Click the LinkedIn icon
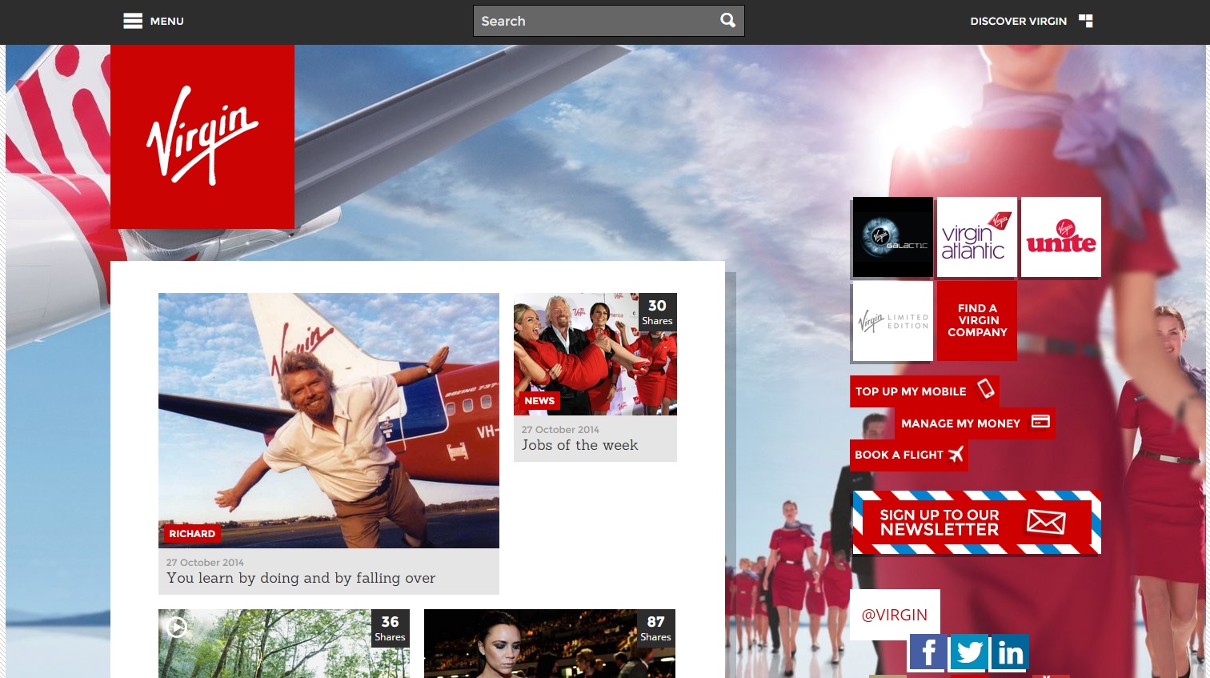This screenshot has width=1210, height=678. (x=1010, y=652)
